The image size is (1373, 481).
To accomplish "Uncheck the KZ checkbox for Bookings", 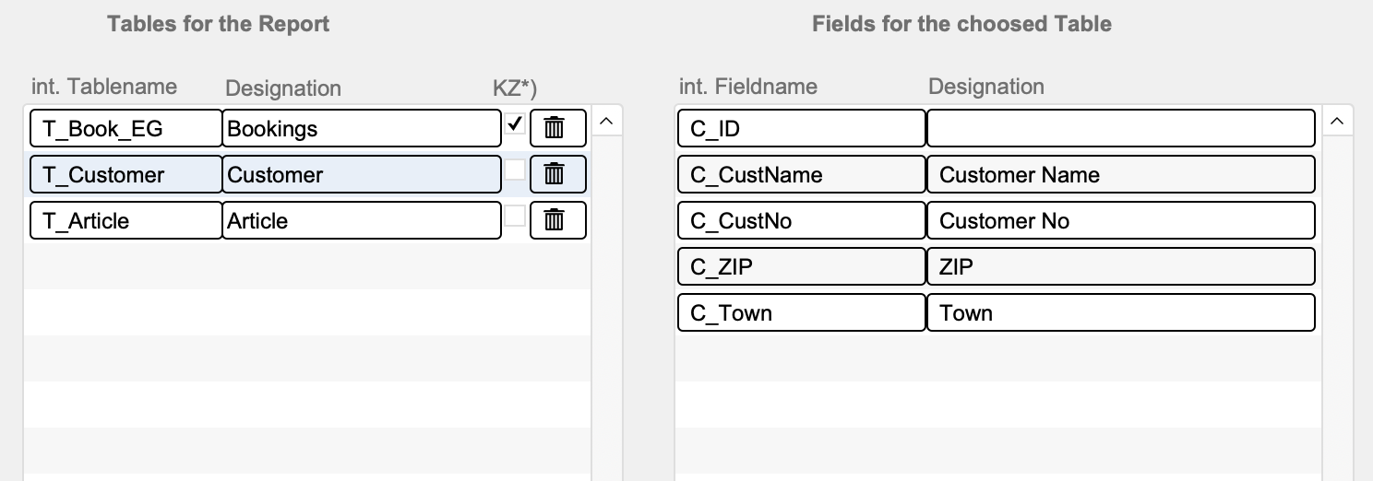I will (x=515, y=123).
